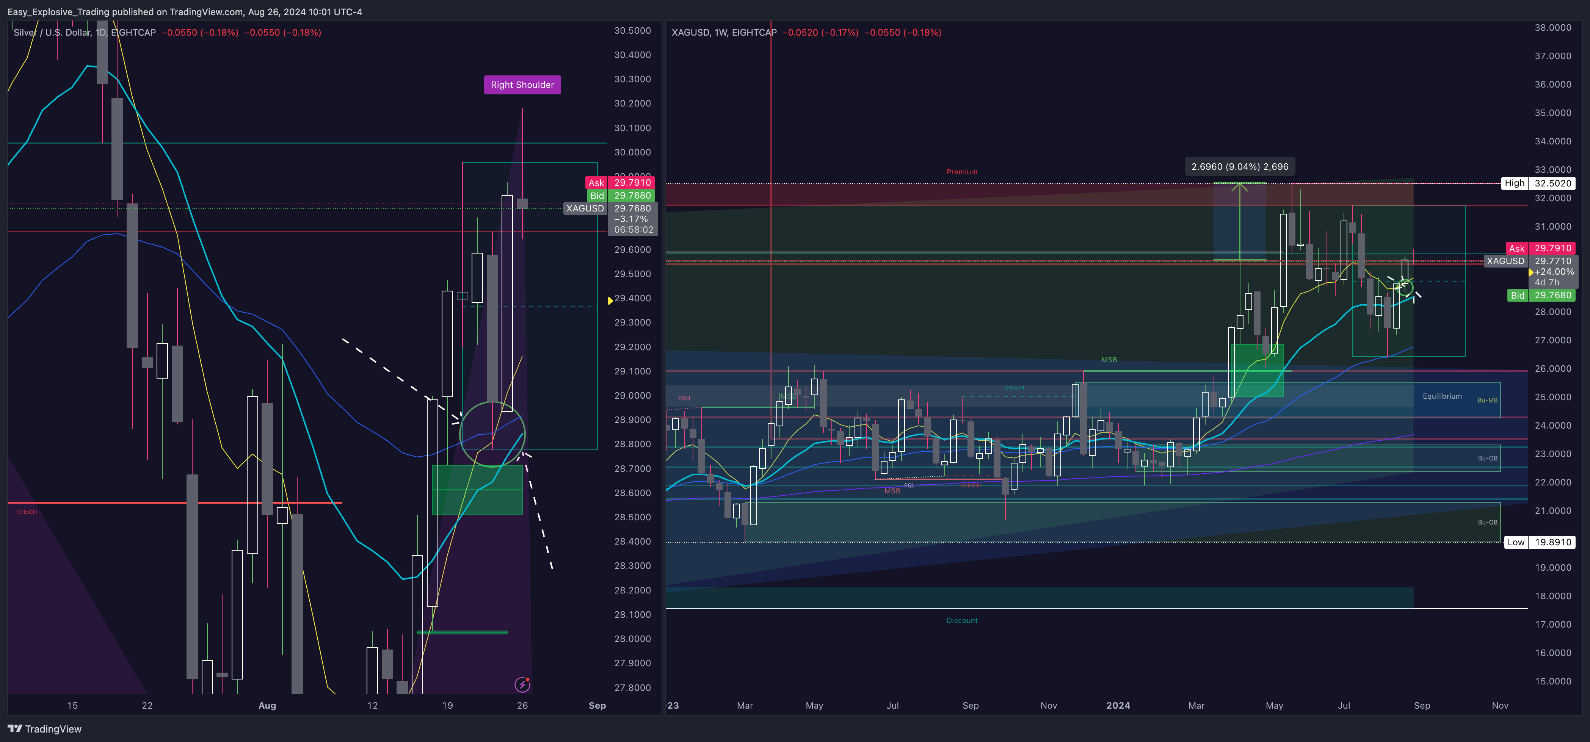
Task: Click the Sep label on daily time axis
Action: coord(597,706)
